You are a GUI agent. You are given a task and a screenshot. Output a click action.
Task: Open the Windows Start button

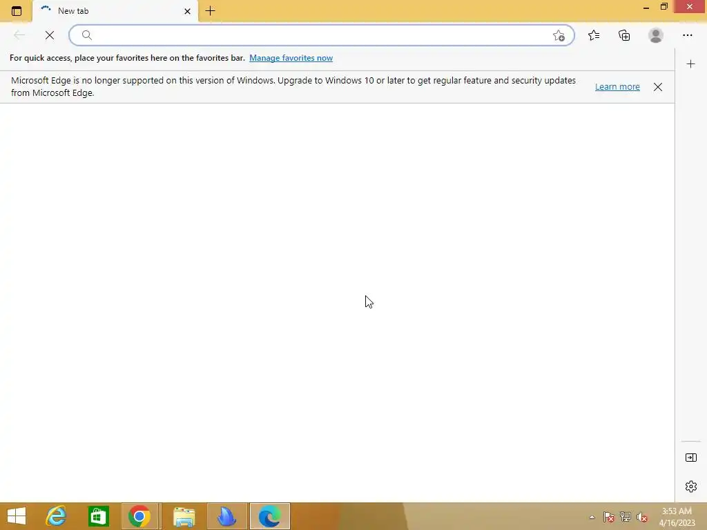coord(17,516)
